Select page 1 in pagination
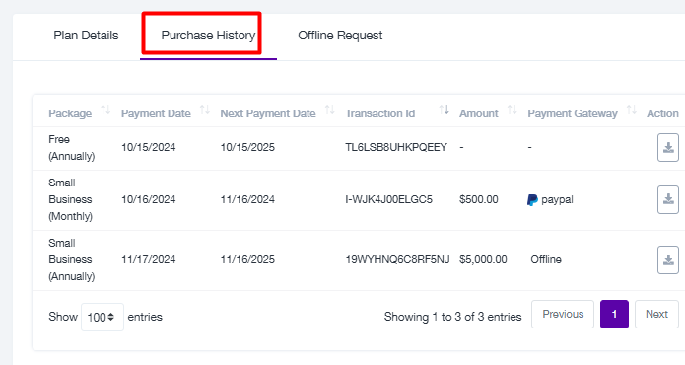685x365 pixels. click(x=614, y=314)
